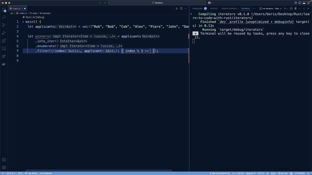Open terminal panel ellipsis menu

[300, 9]
